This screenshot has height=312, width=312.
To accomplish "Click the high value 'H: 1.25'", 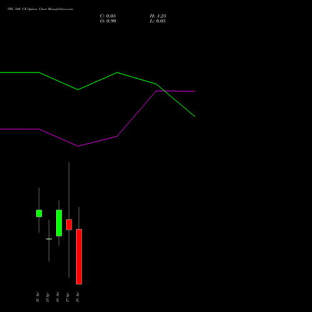I will coord(158,16).
